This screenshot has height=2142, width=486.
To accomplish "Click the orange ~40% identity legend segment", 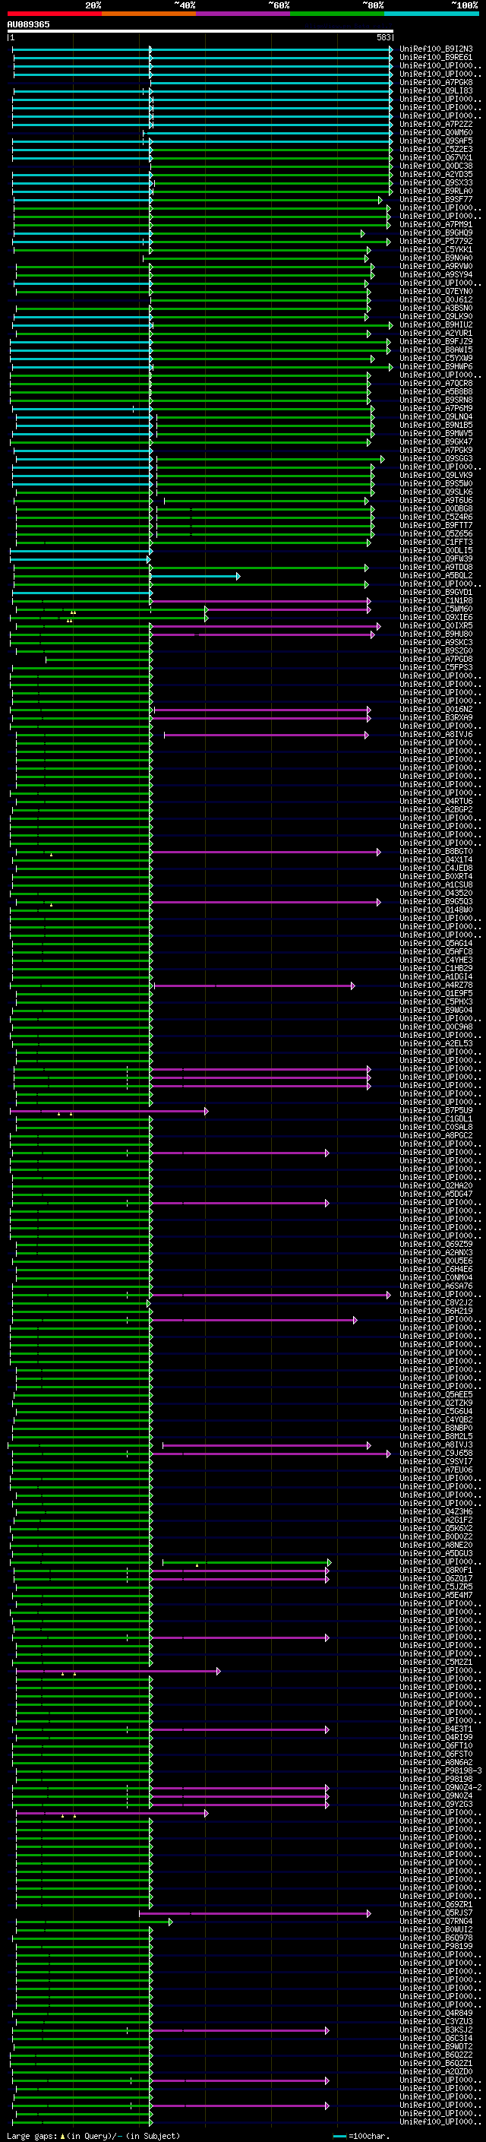I will pos(149,14).
